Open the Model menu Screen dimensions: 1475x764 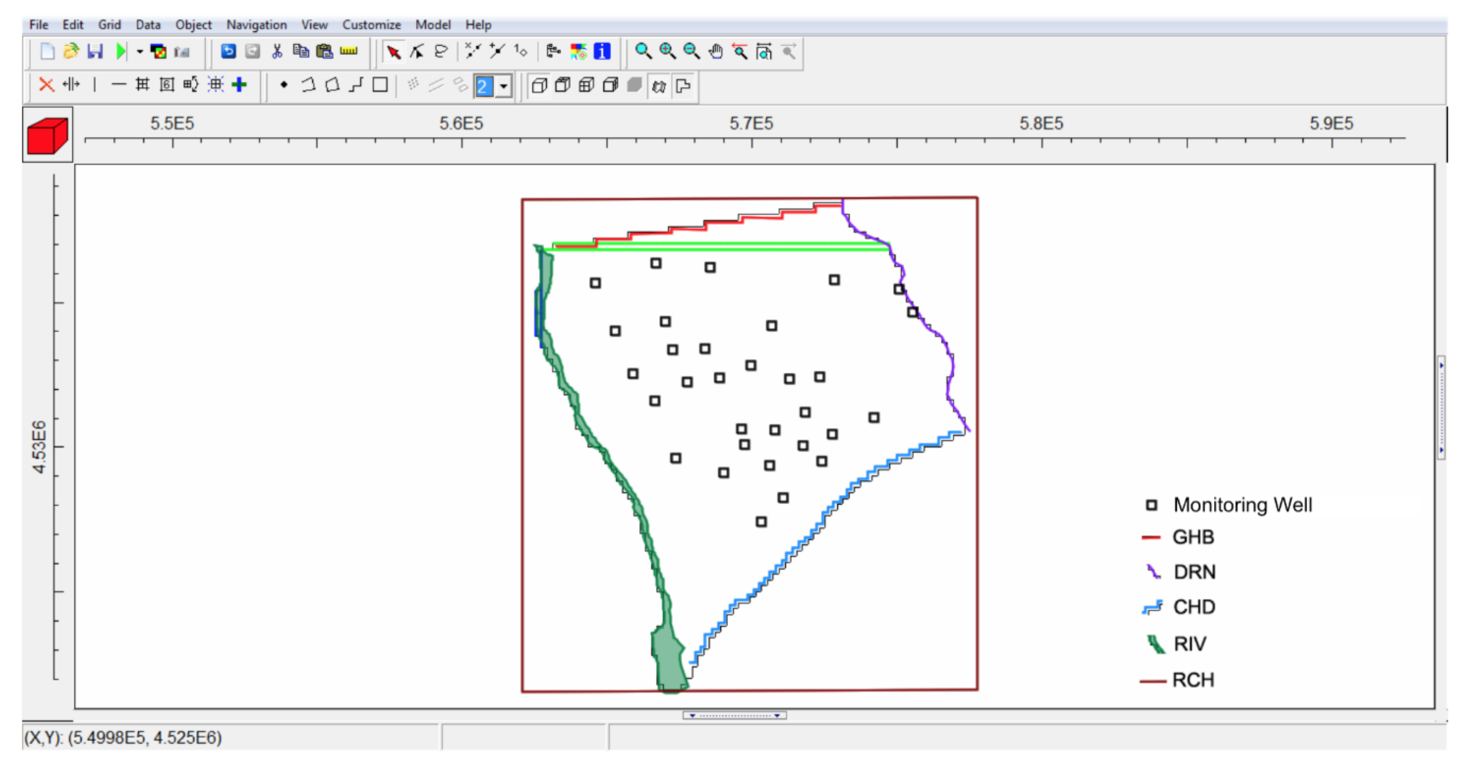pos(433,25)
